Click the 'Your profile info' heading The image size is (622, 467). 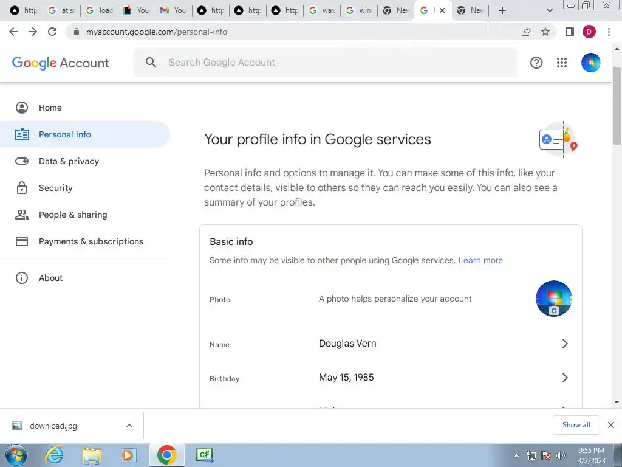(317, 139)
